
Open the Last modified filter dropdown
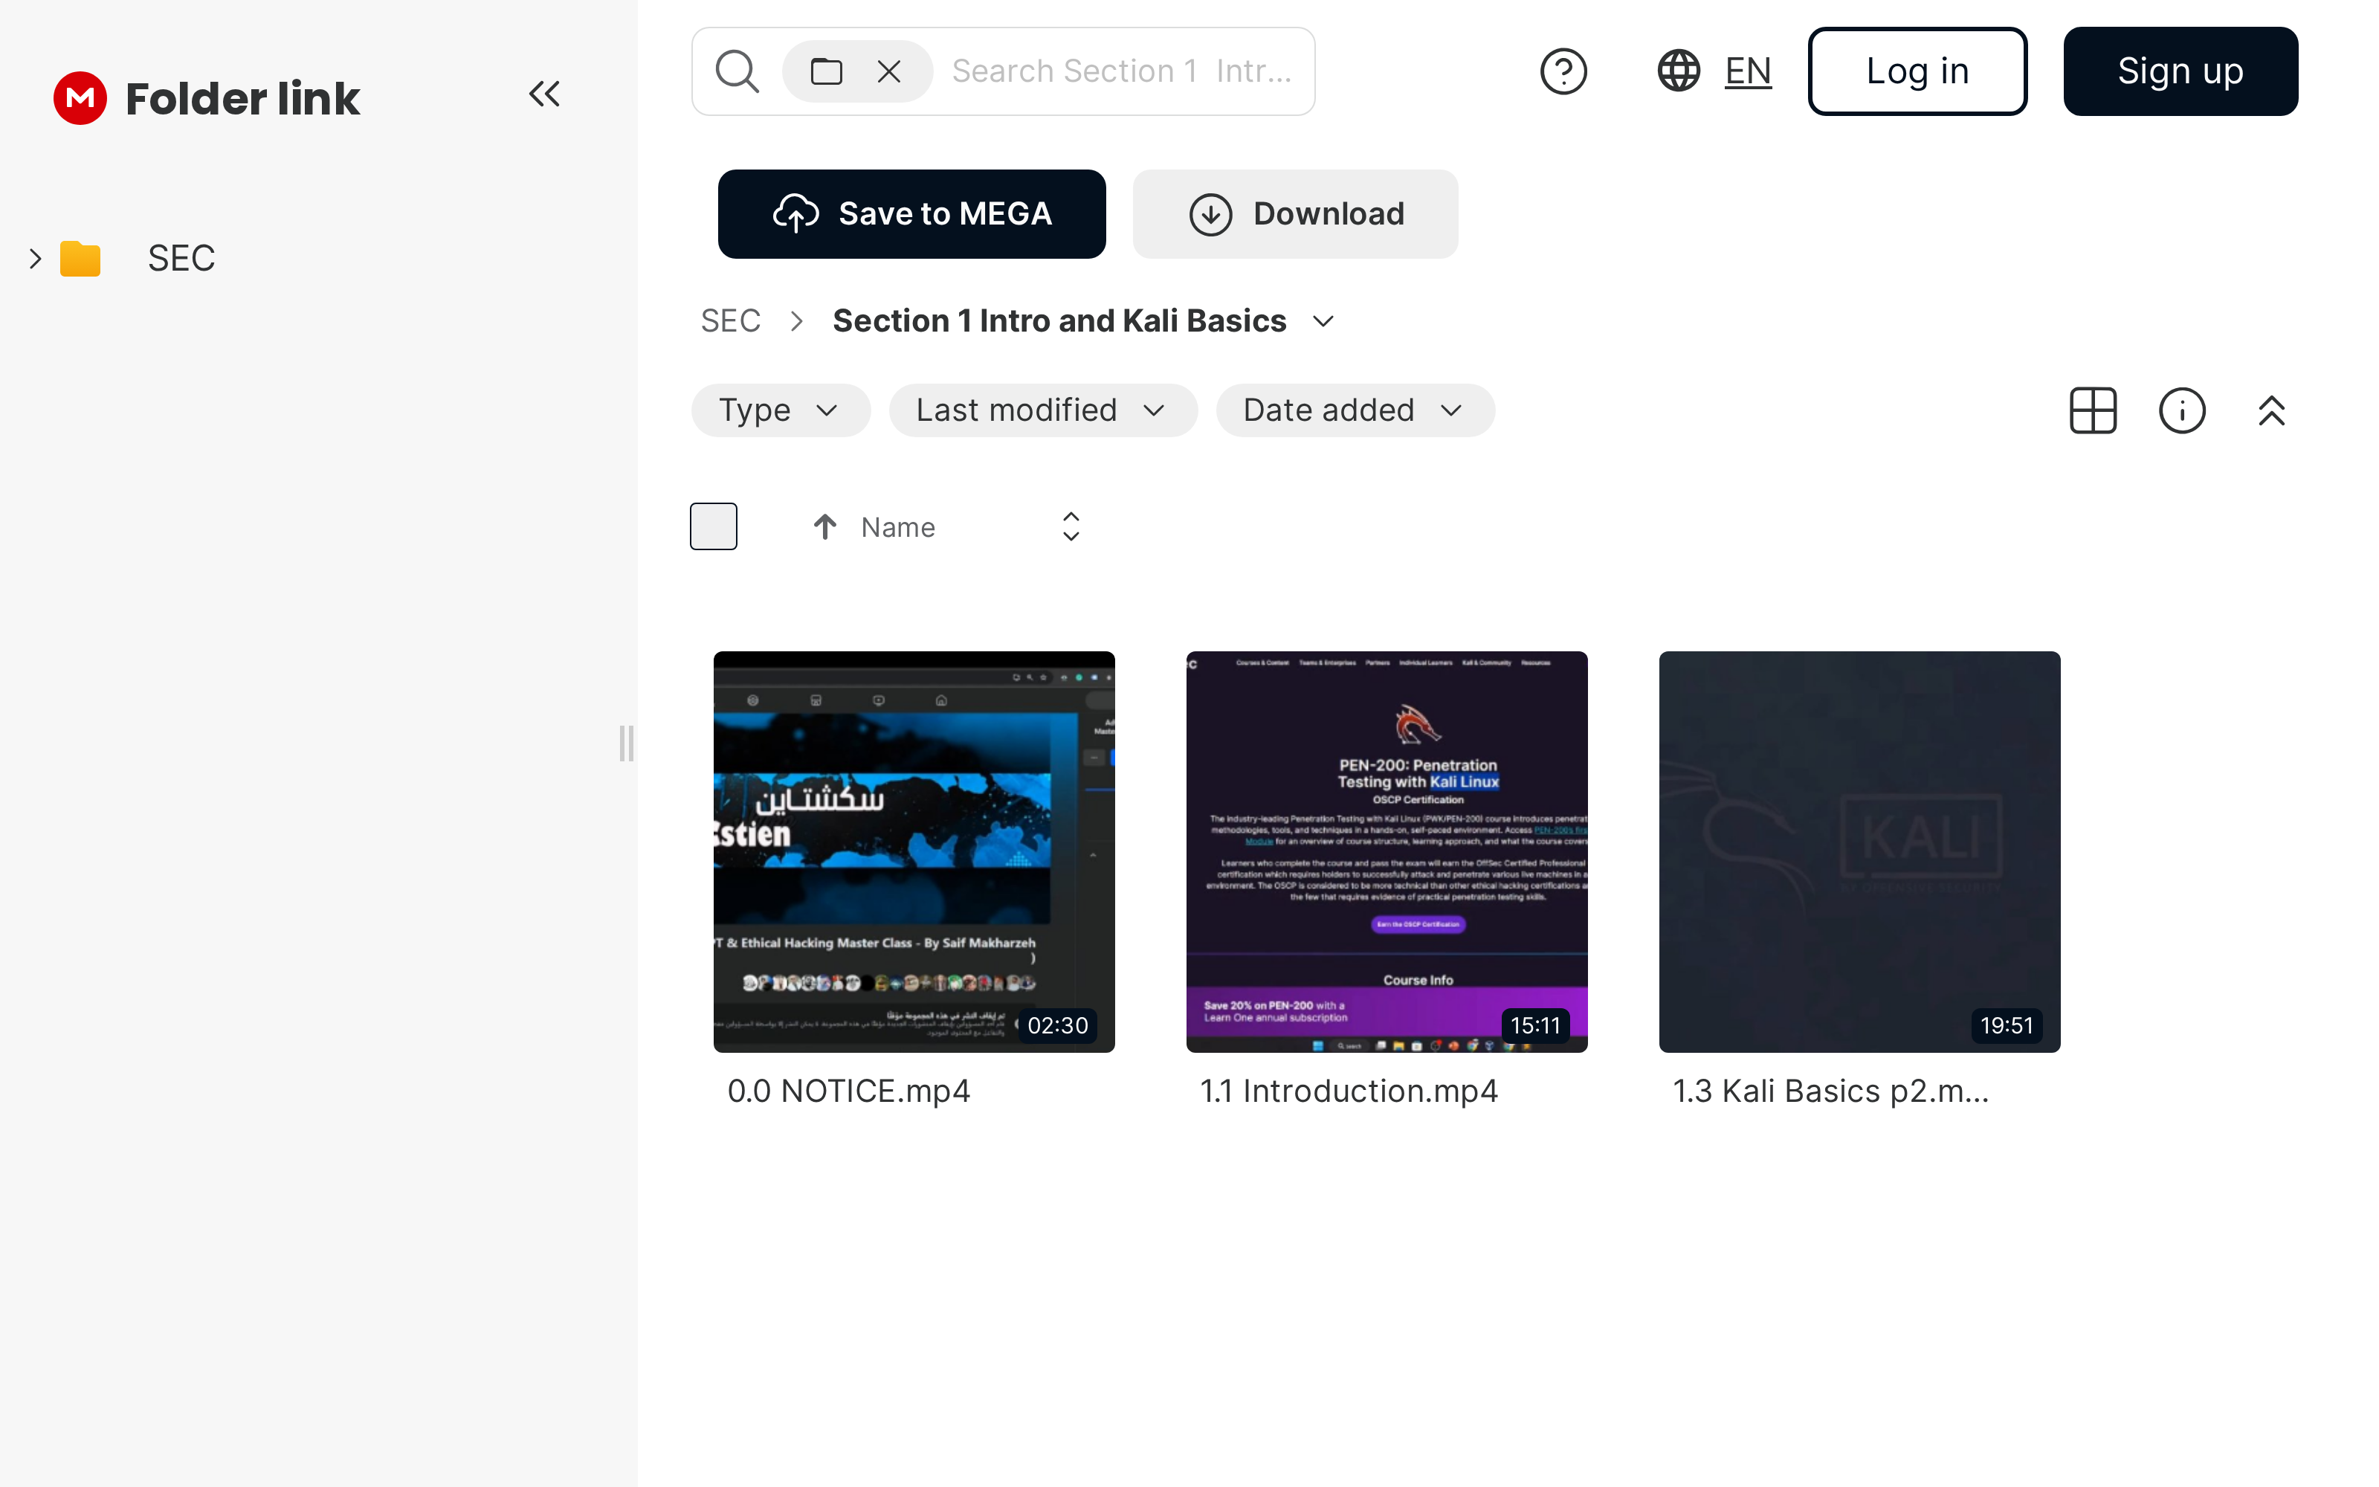(x=1042, y=410)
